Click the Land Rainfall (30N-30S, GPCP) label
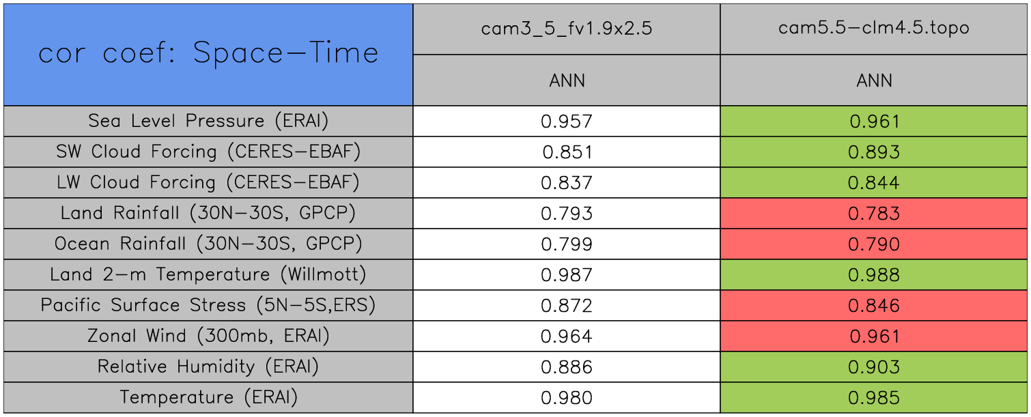Image resolution: width=1031 pixels, height=417 pixels. point(208,213)
